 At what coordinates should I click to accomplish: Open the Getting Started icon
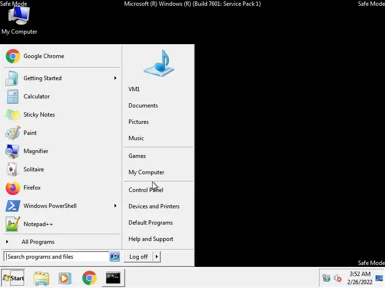coord(12,78)
